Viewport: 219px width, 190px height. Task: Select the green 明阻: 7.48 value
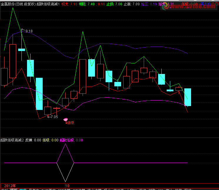tap(87, 4)
